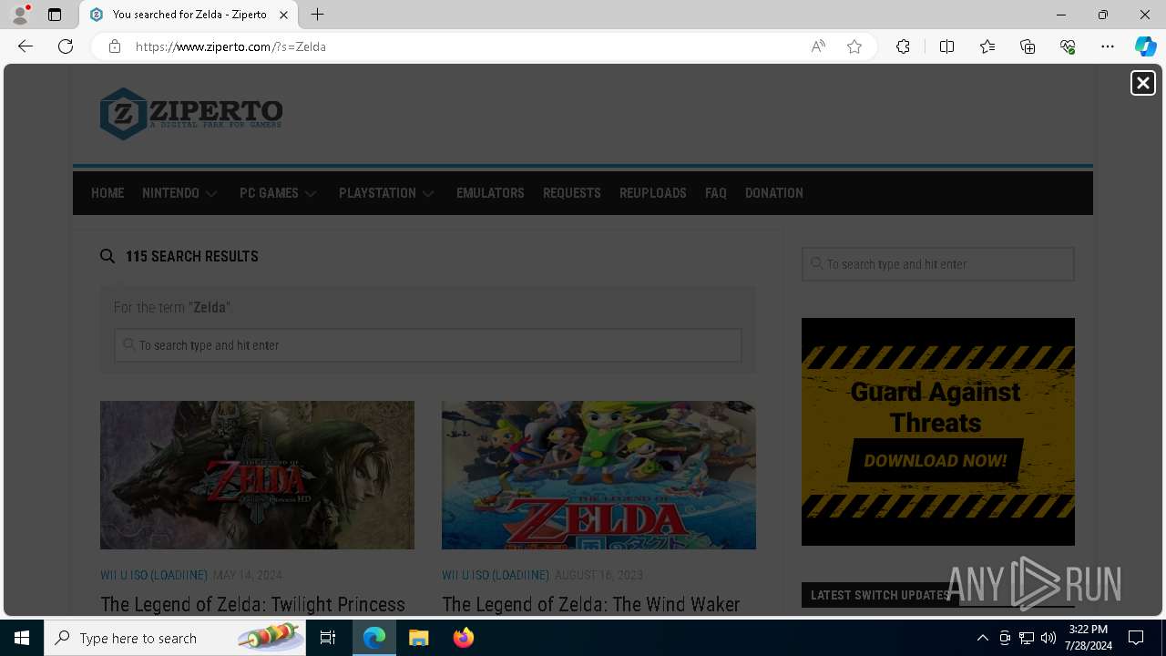Open the REUPLOADS menu item
The image size is (1166, 656).
tap(652, 193)
